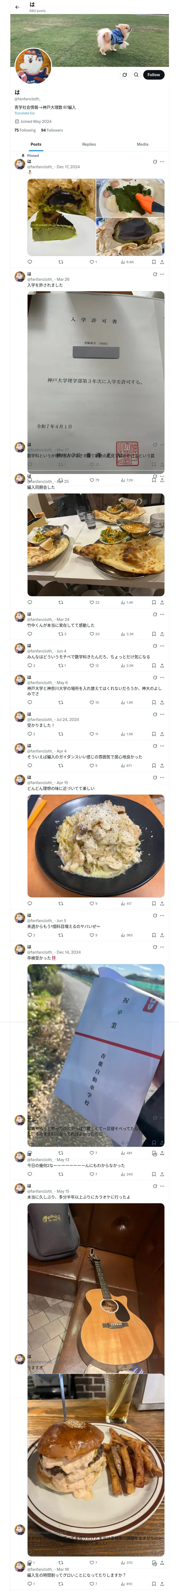Open more options on the pinned post

pos(162,162)
